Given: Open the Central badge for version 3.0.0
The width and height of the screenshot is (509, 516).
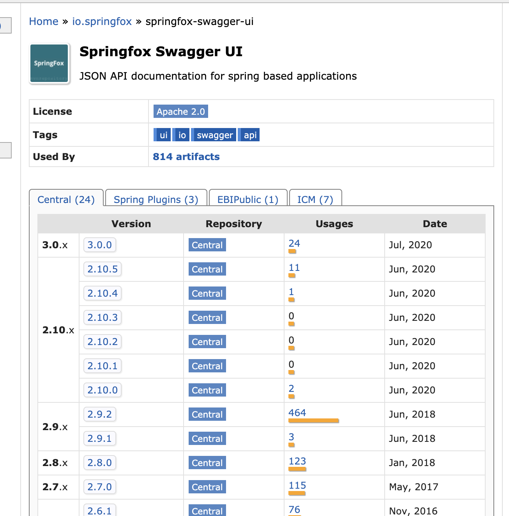Looking at the screenshot, I should (x=207, y=245).
